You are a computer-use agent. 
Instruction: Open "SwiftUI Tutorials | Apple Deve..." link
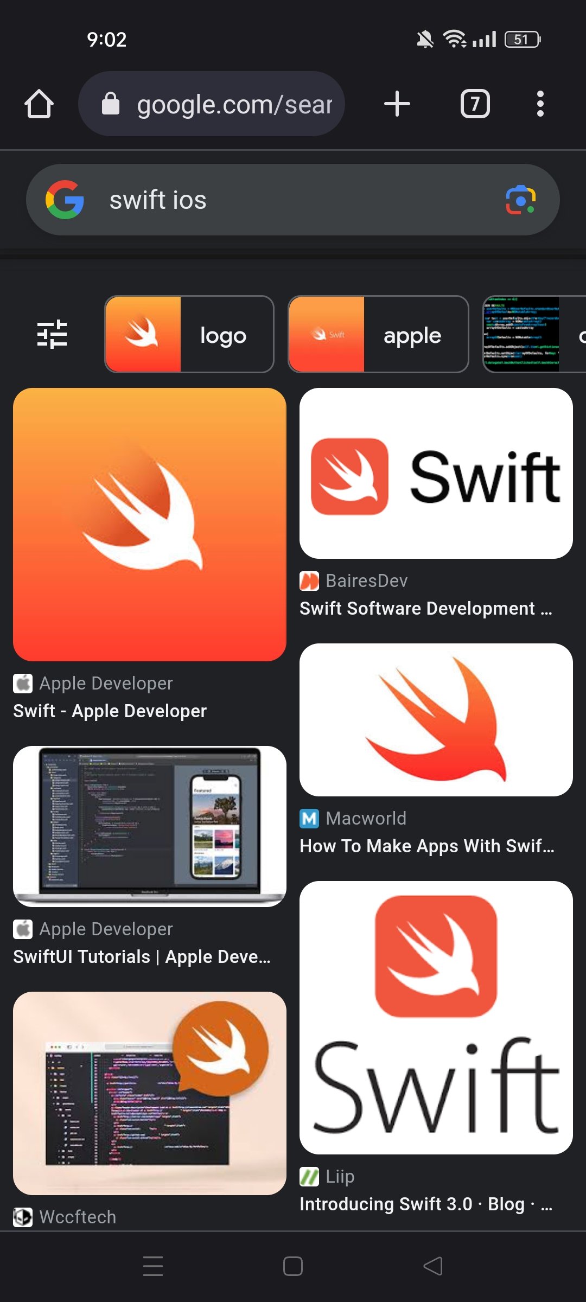point(142,956)
